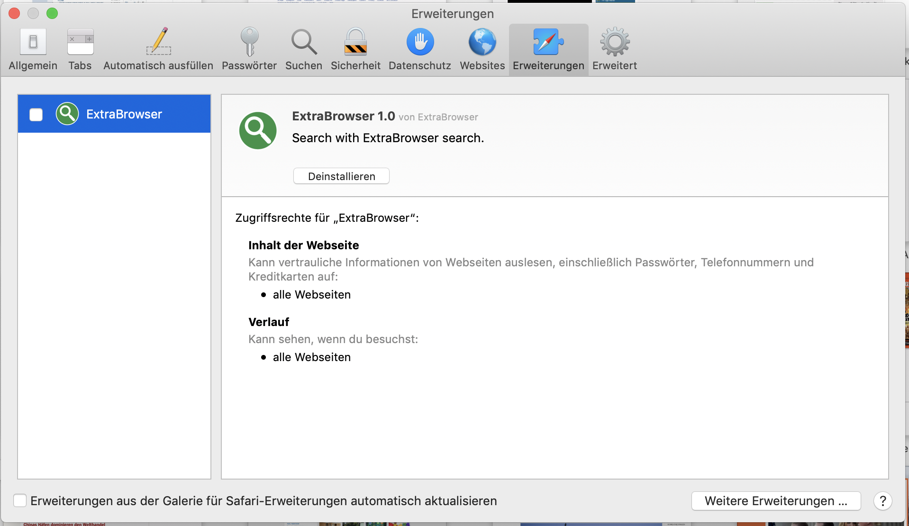
Task: Click 'alle Webseiten' under Inhalt der Webseite
Action: 312,294
